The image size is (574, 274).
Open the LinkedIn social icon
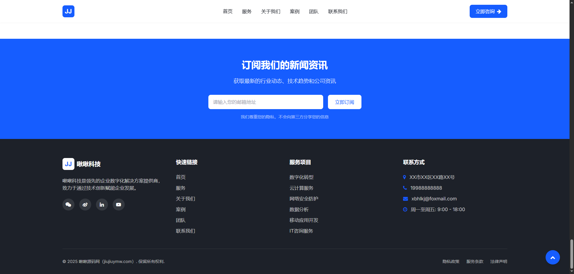102,205
